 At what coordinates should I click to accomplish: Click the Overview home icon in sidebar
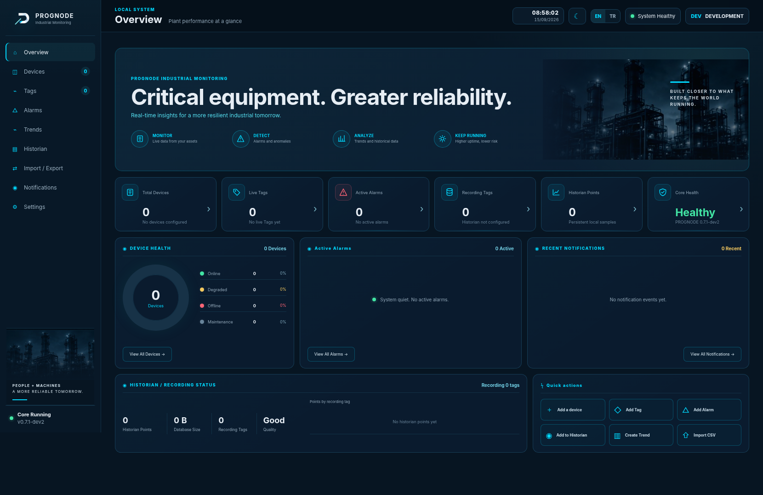click(x=15, y=52)
